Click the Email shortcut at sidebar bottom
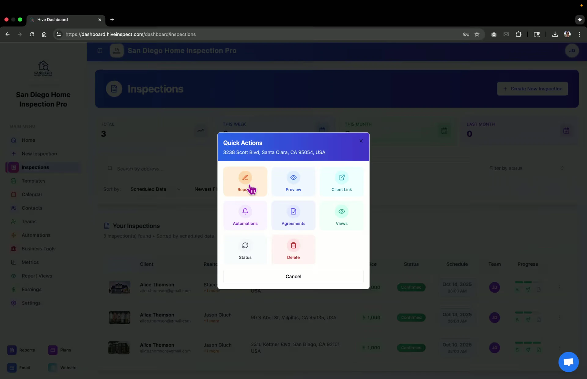This screenshot has width=587, height=379. (x=19, y=368)
